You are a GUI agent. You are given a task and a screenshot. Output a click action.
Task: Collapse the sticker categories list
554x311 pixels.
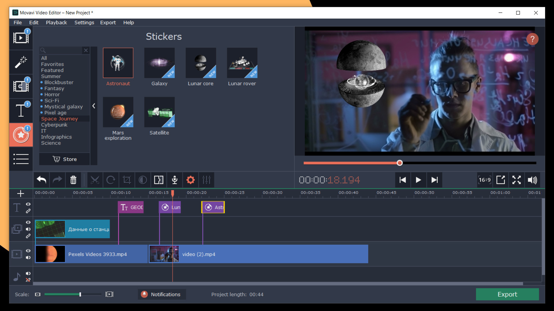(93, 106)
